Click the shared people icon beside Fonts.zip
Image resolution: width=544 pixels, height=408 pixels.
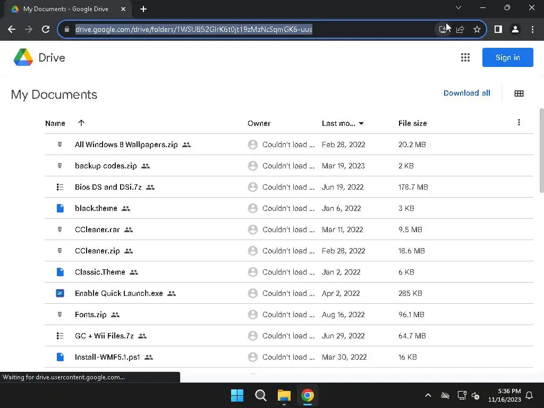pos(115,314)
